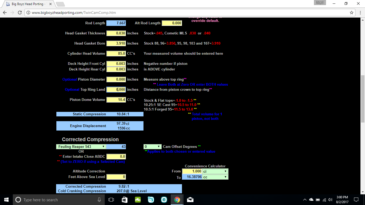Screen dimensions: 365x205
Task: Open the To unit dropdown showing cc
Action: (215, 177)
